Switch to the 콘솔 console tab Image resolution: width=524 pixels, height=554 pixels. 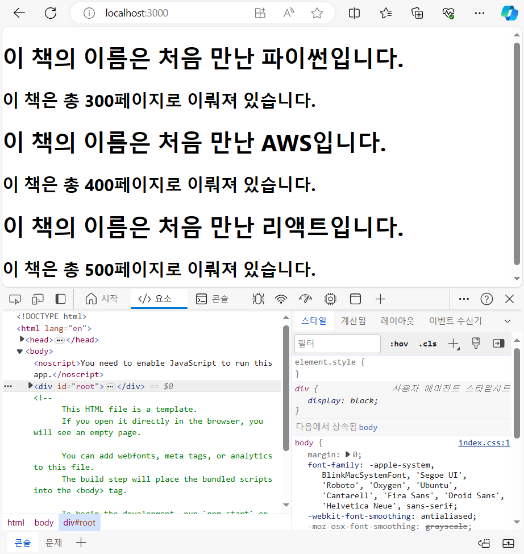click(212, 299)
